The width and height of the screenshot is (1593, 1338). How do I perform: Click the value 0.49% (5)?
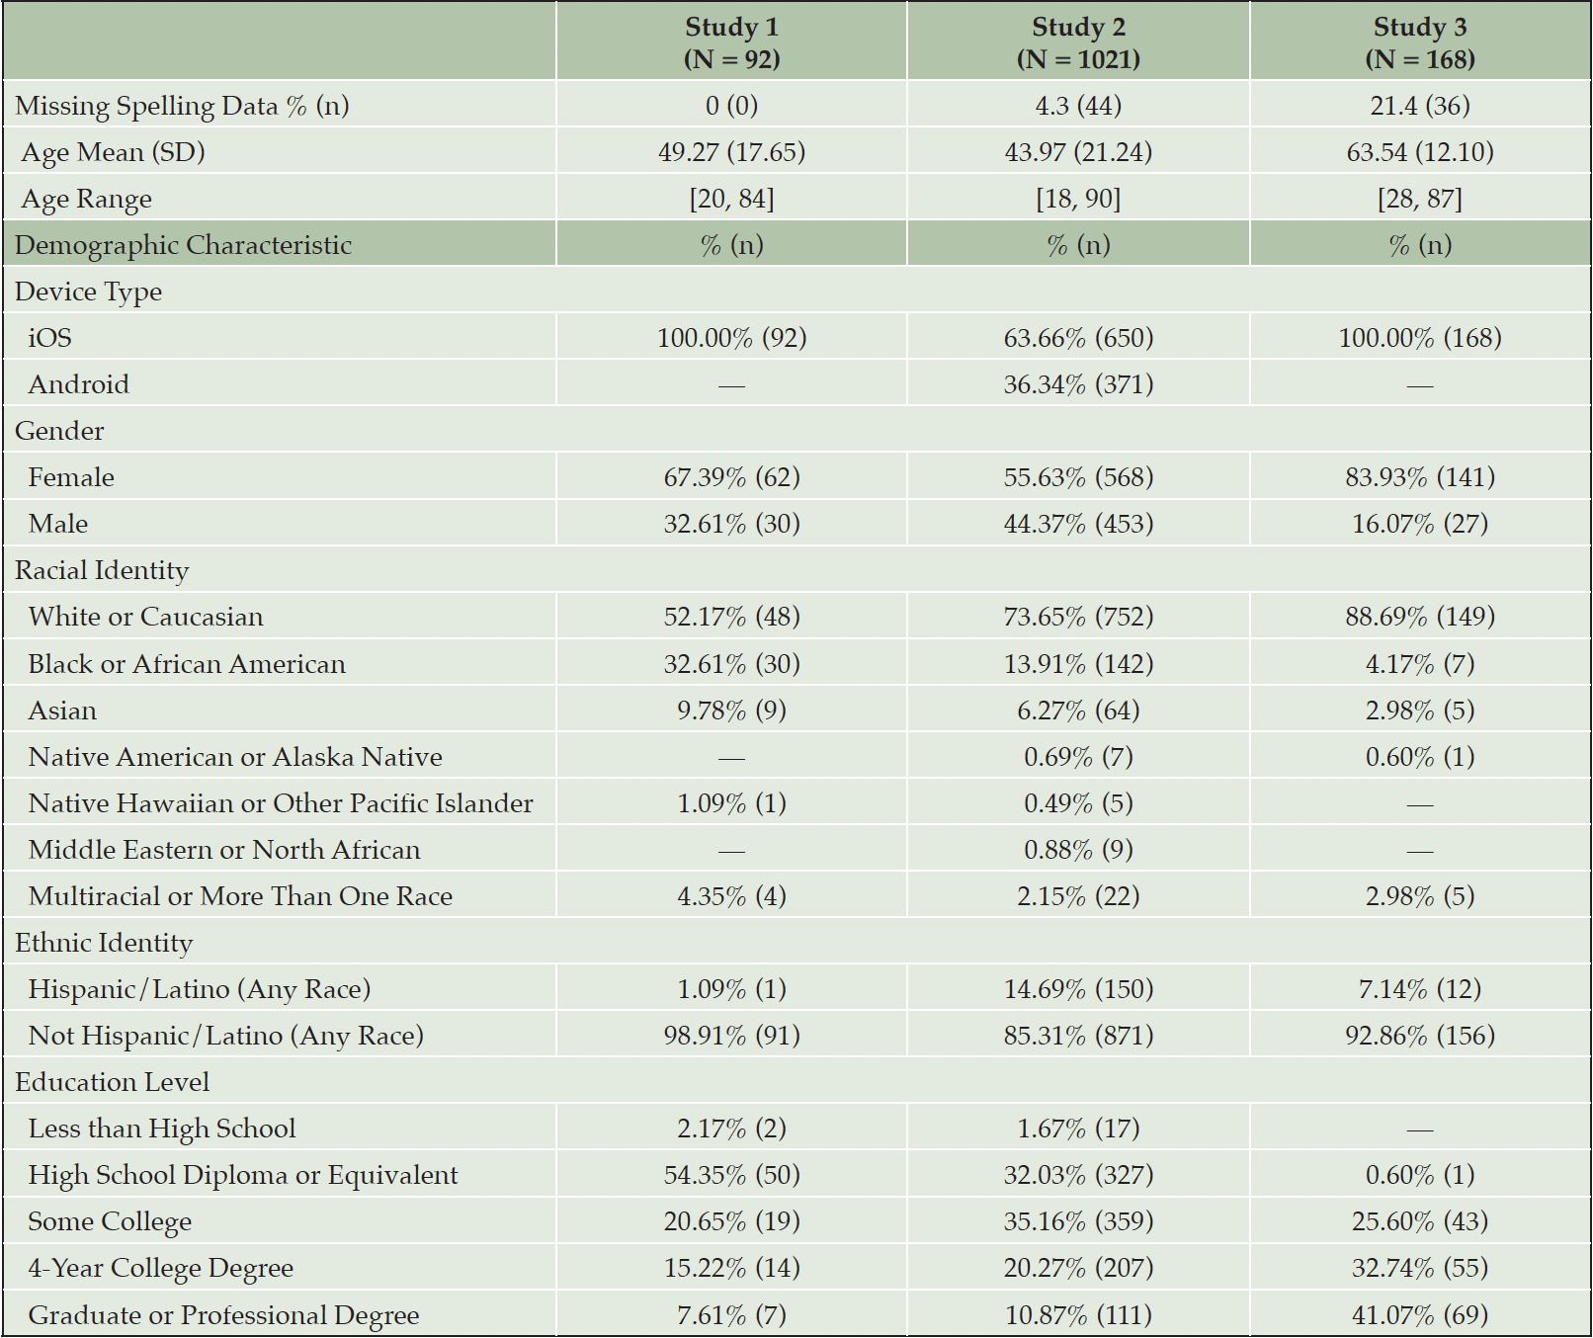coord(1078,803)
